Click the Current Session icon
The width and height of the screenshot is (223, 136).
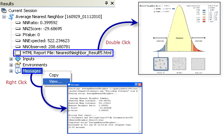pos(4,11)
